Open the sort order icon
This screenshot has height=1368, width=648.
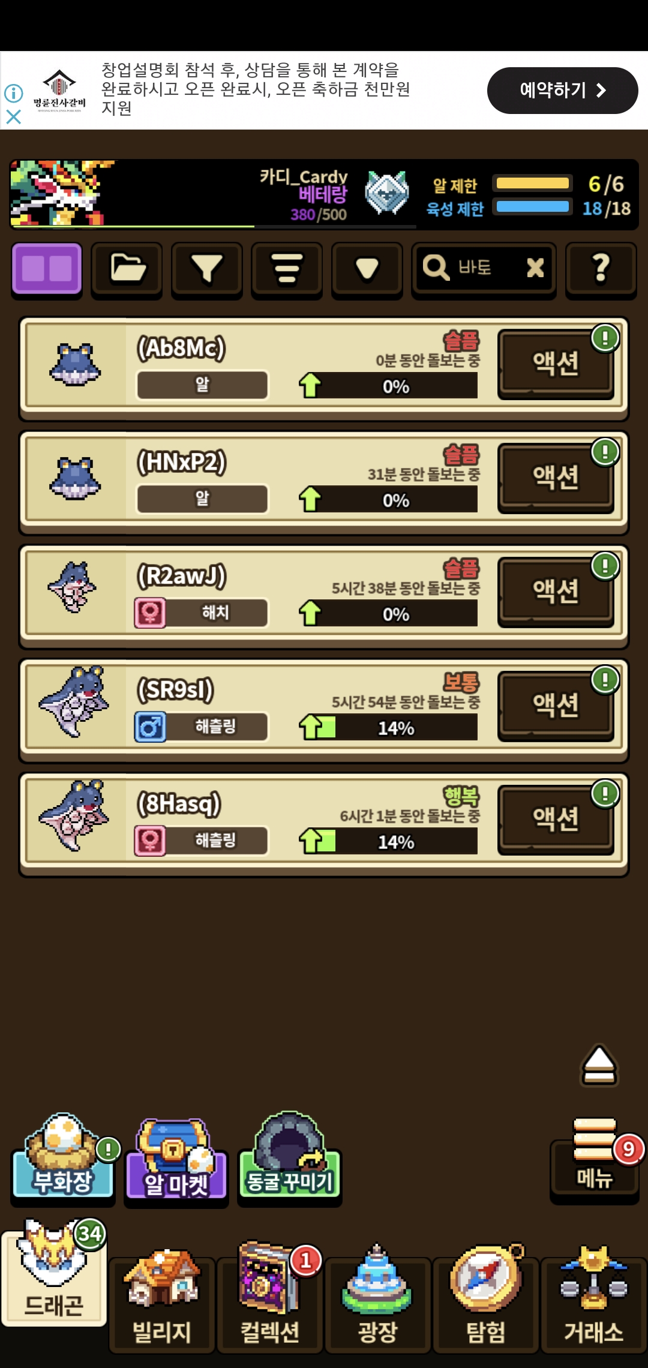pyautogui.click(x=287, y=269)
